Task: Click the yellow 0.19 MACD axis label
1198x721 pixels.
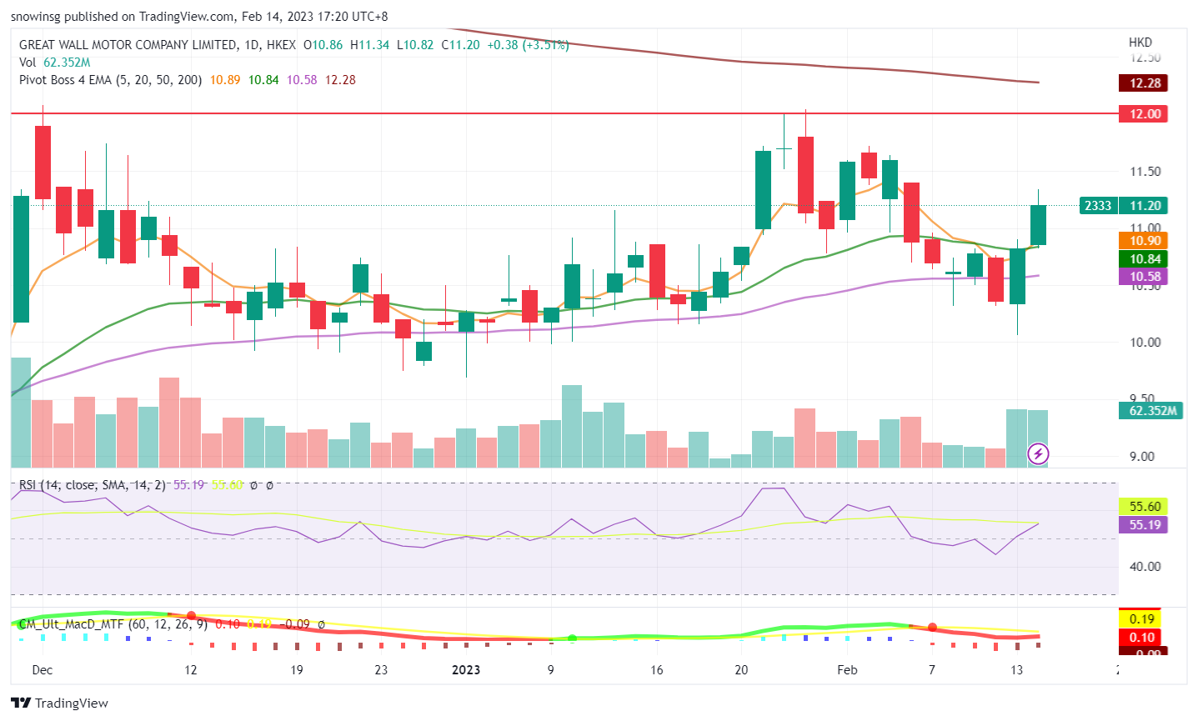Action: 1141,618
